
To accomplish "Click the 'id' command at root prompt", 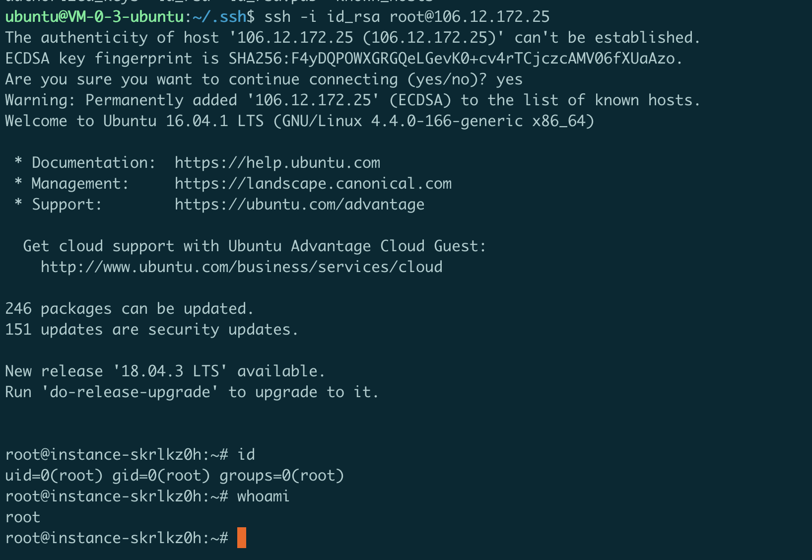I will tap(246, 455).
